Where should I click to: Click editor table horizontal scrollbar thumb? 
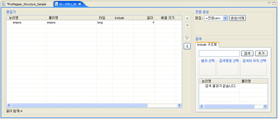click(x=79, y=105)
